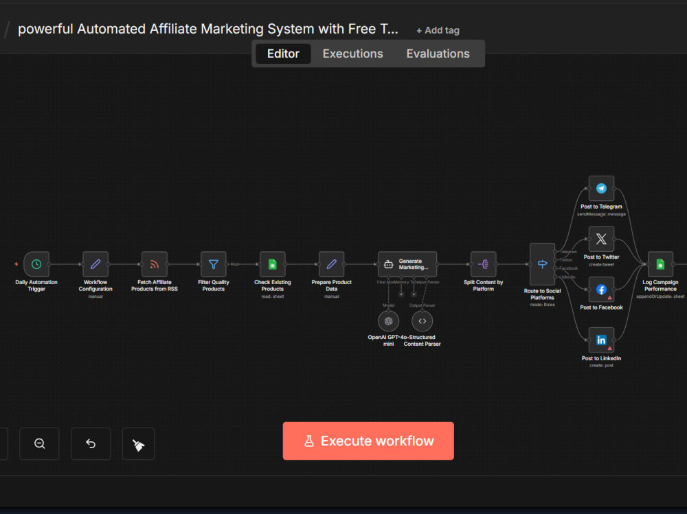Viewport: 687px width, 514px height.
Task: Select the Post to Telegram node
Action: tap(601, 188)
